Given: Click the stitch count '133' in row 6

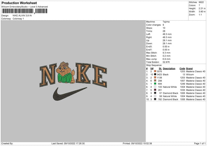Looking at the screenshot, I should 160,87.
